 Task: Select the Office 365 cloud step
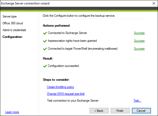click(13, 23)
